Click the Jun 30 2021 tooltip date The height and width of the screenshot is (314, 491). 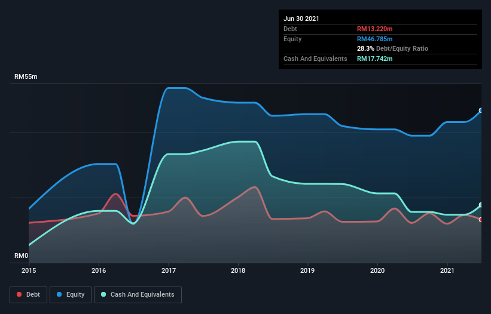[x=301, y=19]
